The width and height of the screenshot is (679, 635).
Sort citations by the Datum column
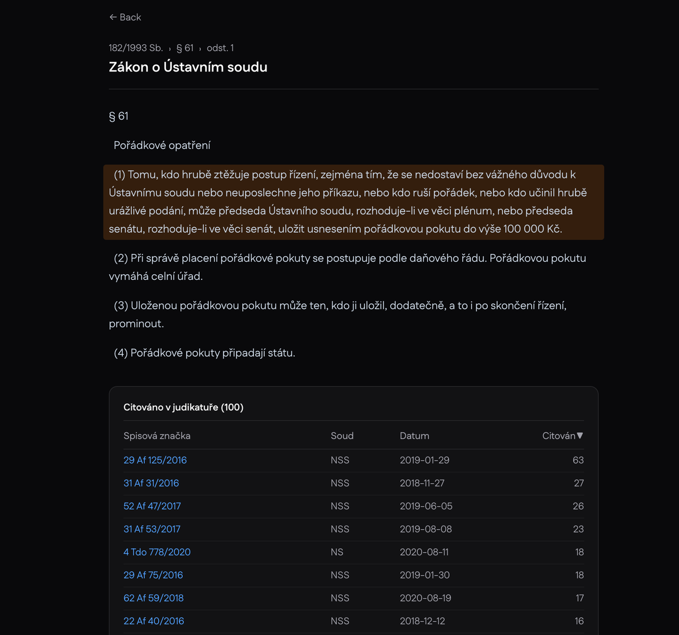click(x=415, y=436)
